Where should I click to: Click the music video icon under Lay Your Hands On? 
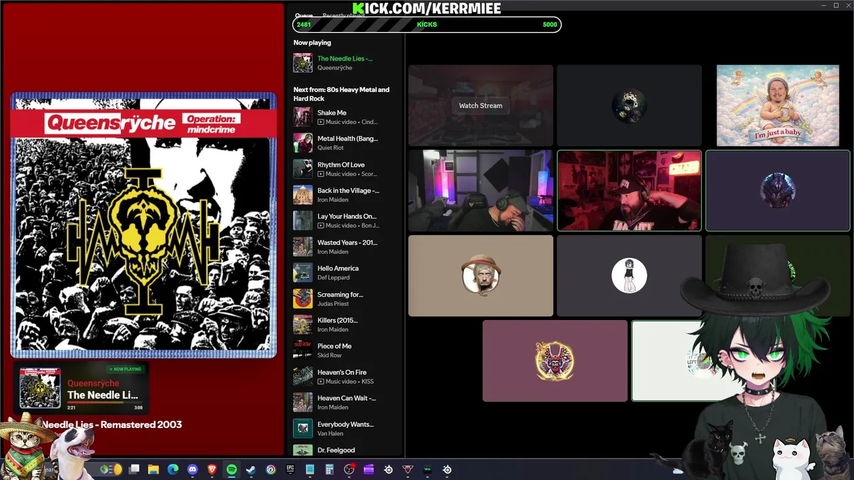tap(321, 225)
